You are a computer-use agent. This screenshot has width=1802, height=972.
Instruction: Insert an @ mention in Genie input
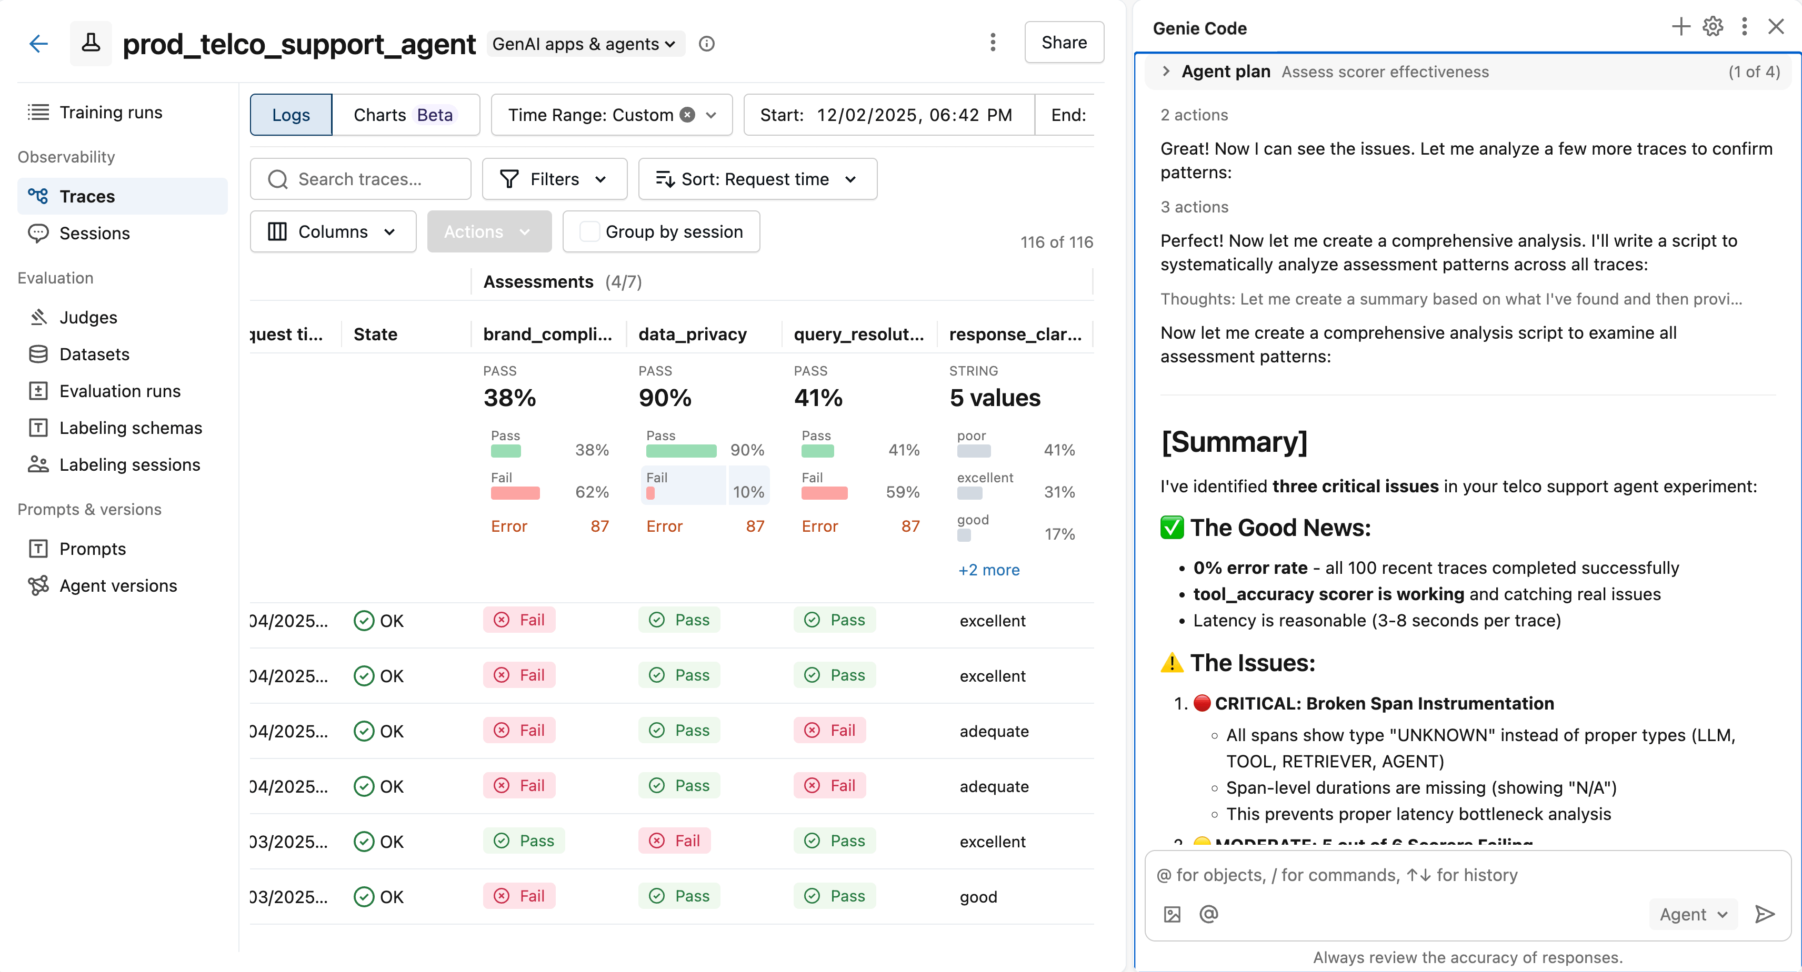(x=1208, y=914)
